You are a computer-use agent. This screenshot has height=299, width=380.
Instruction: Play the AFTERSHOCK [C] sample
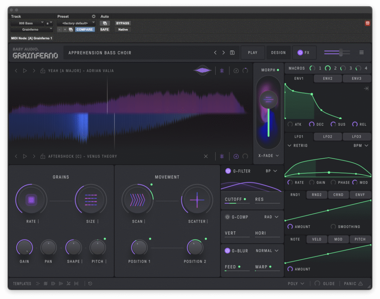pos(25,156)
